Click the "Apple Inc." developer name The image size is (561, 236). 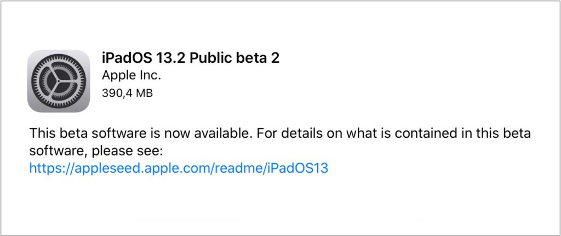point(131,76)
